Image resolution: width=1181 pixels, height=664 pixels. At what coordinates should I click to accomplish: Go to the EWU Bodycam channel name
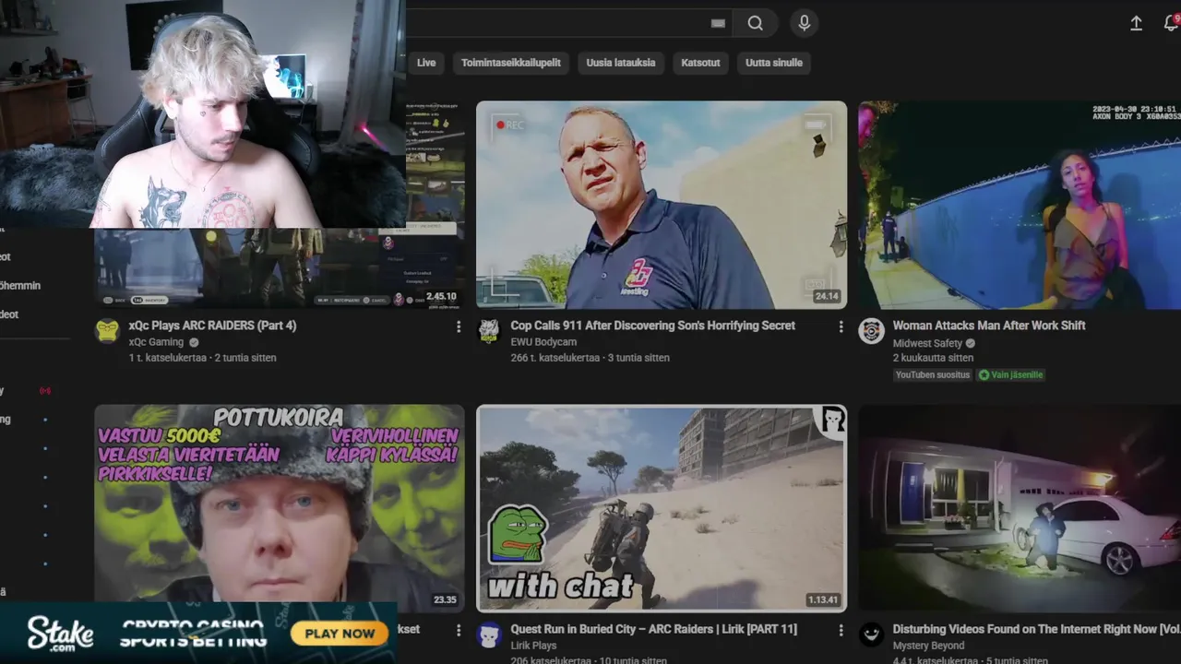click(x=544, y=342)
